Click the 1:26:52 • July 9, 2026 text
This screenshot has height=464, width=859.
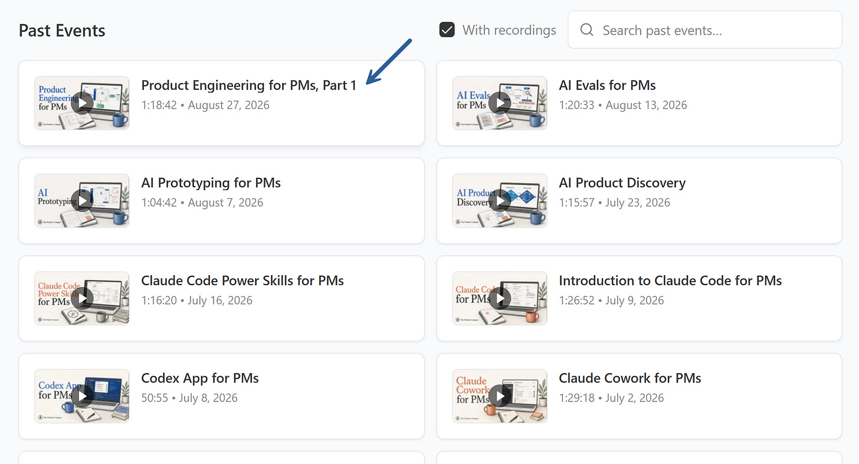click(x=612, y=300)
